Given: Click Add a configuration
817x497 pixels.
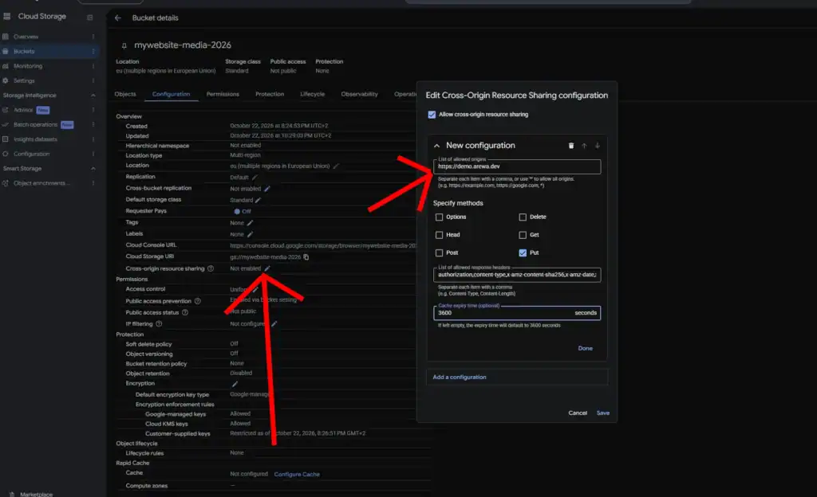Looking at the screenshot, I should point(460,378).
